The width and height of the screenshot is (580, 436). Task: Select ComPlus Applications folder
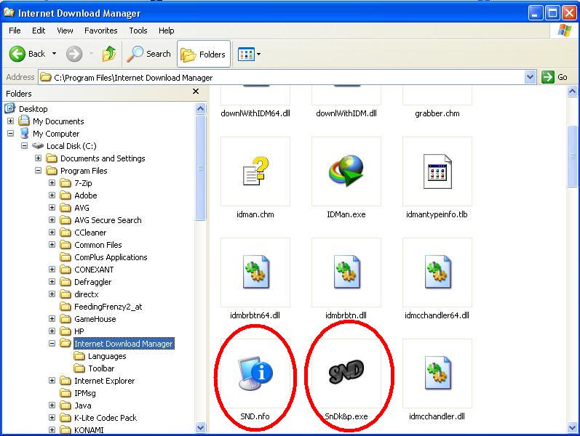pos(111,257)
